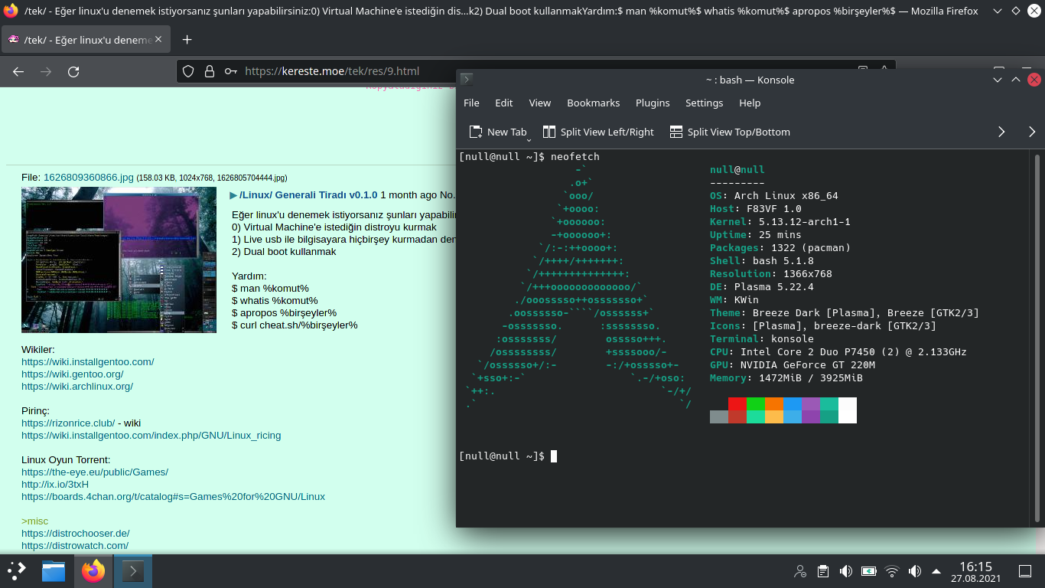Screen dimensions: 1045x588
Task: Open the the-eye.eu public Games link
Action: click(x=95, y=472)
